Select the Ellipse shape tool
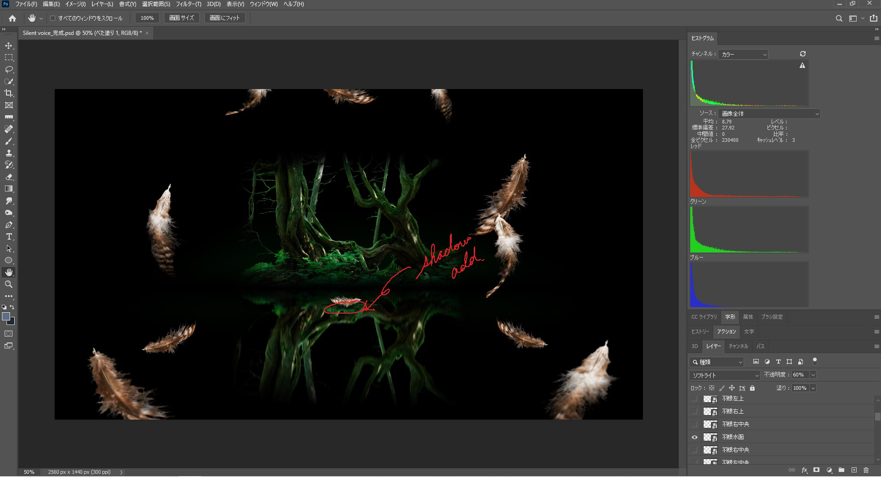 click(x=9, y=261)
